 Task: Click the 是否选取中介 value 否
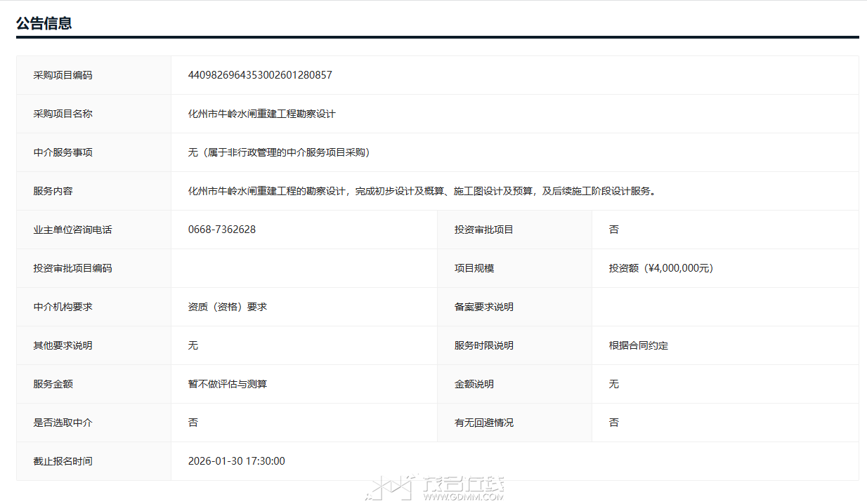pos(193,423)
